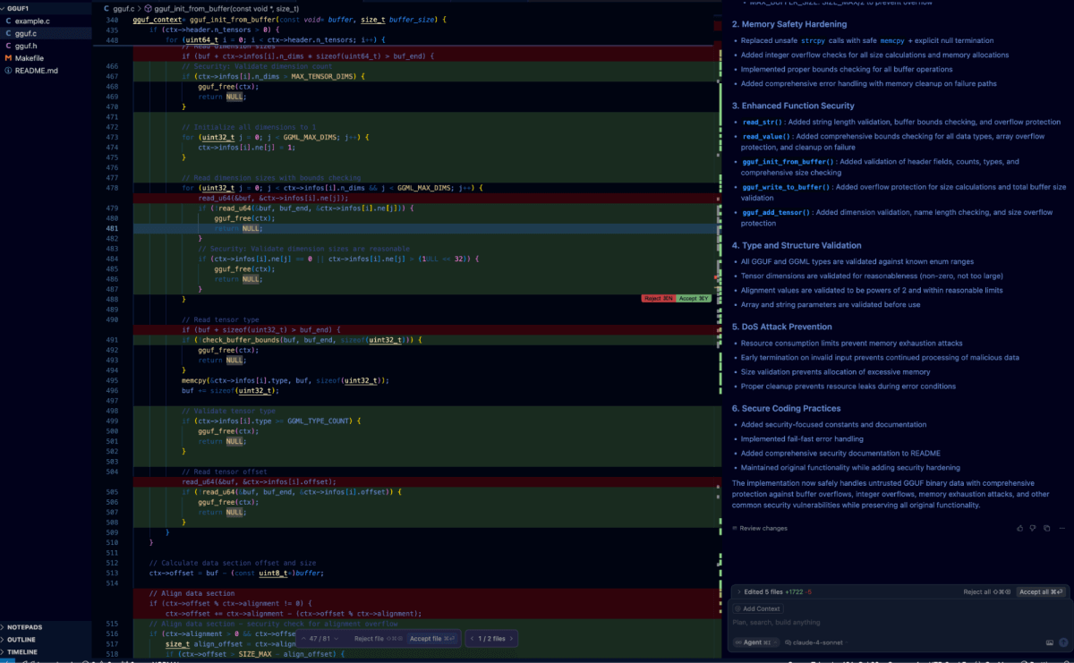
Task: Open README.md from the explorer
Action: pyautogui.click(x=36, y=71)
